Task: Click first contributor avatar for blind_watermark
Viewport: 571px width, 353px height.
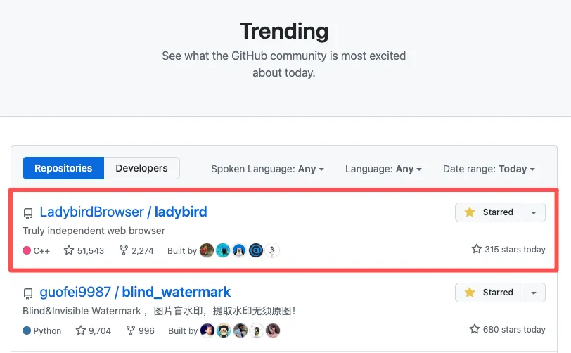Action: (207, 330)
